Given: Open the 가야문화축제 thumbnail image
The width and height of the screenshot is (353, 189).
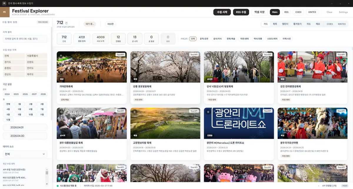Looking at the screenshot, I should tap(92, 67).
